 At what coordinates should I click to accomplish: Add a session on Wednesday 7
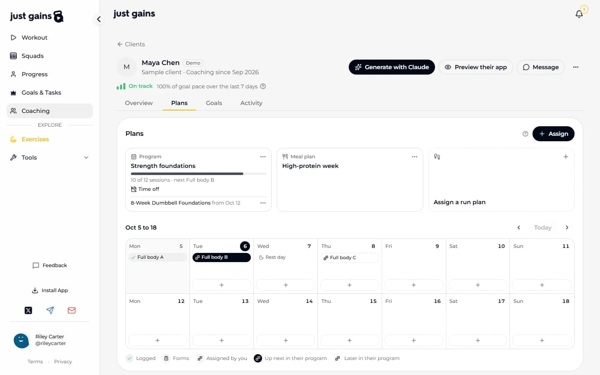(285, 285)
